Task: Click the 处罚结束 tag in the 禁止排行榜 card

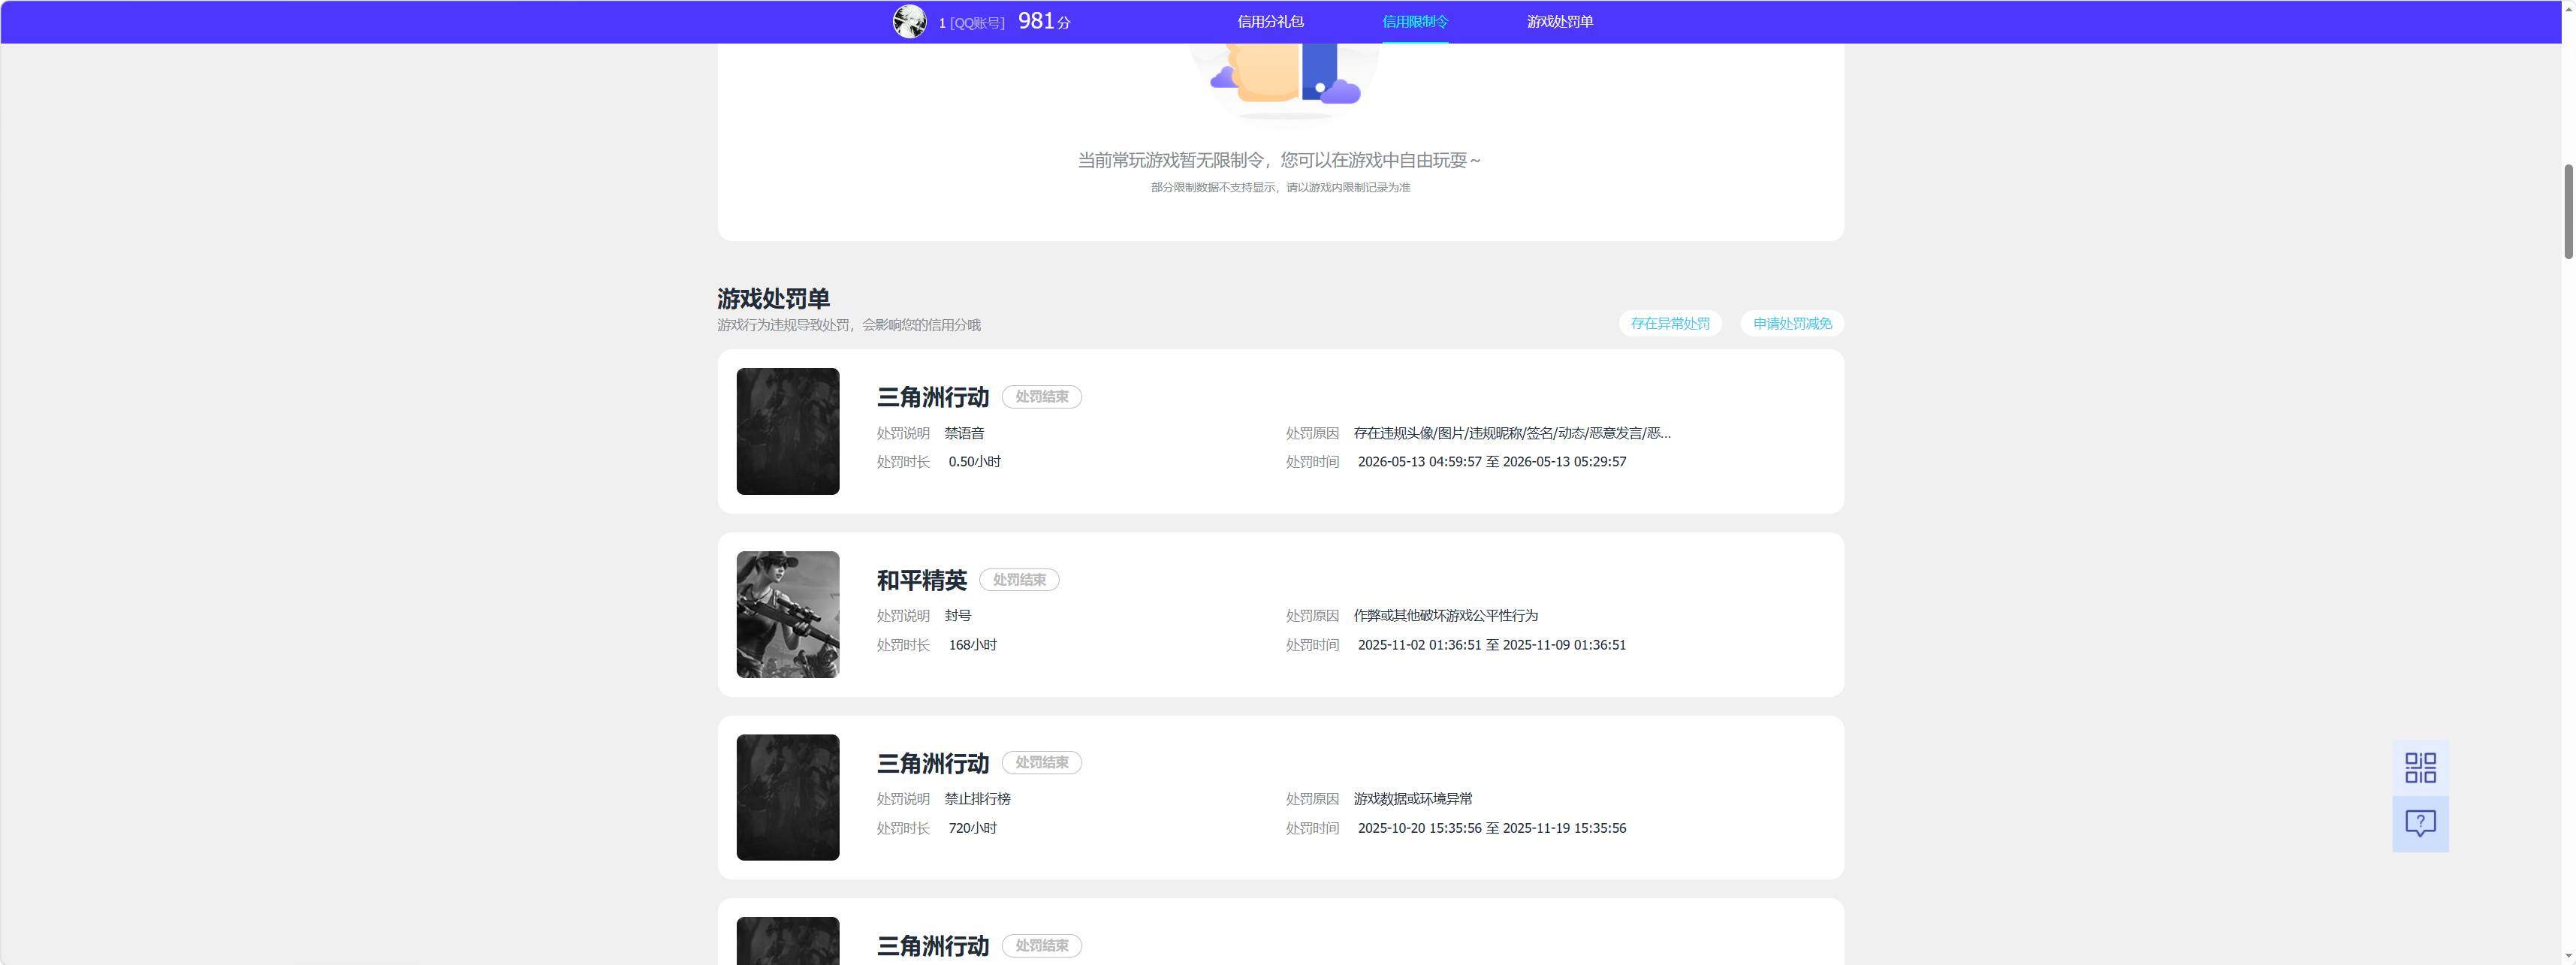Action: click(x=1042, y=763)
